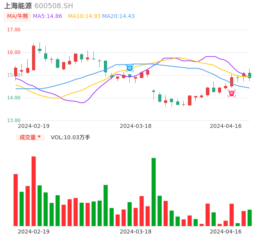Toggle the MA/牛熊 indicator button
The width and height of the screenshot is (268, 237).
click(18, 16)
